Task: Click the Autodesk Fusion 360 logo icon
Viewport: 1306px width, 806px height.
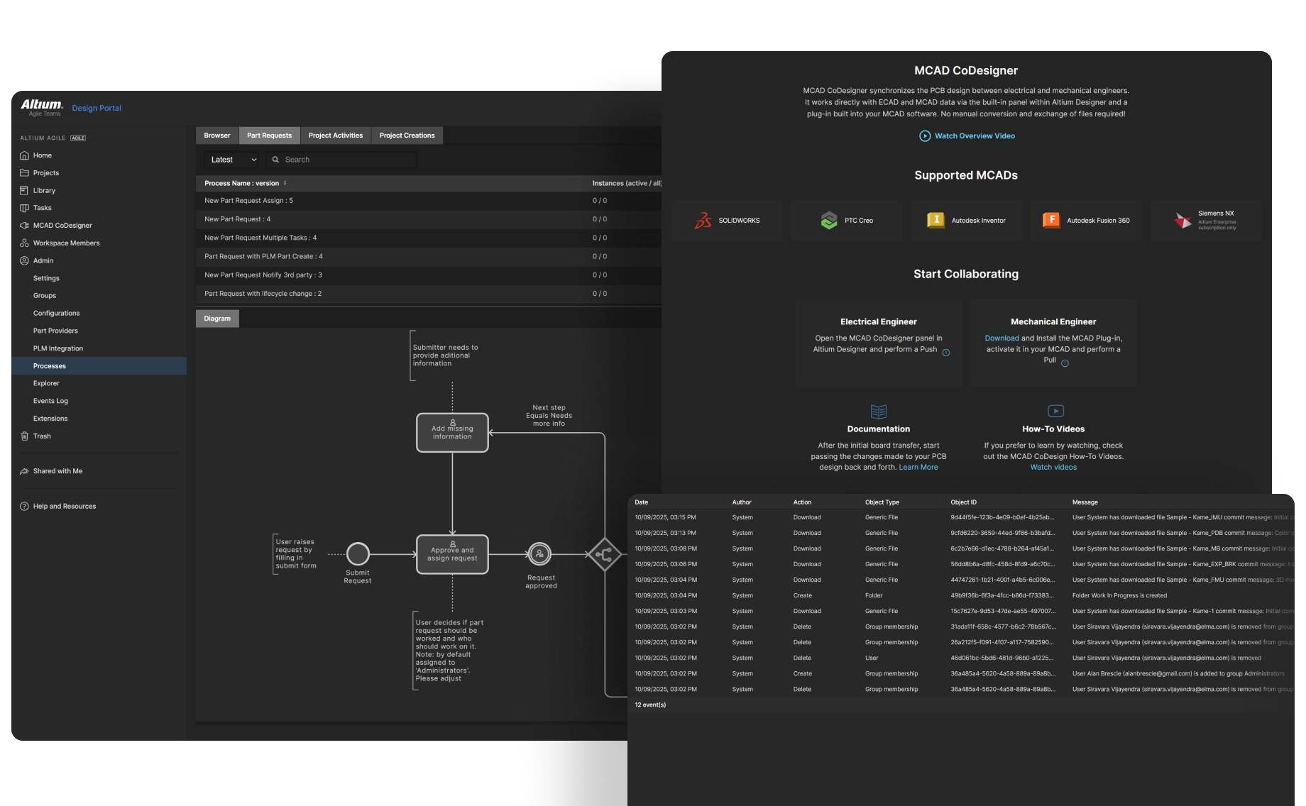Action: (1051, 220)
